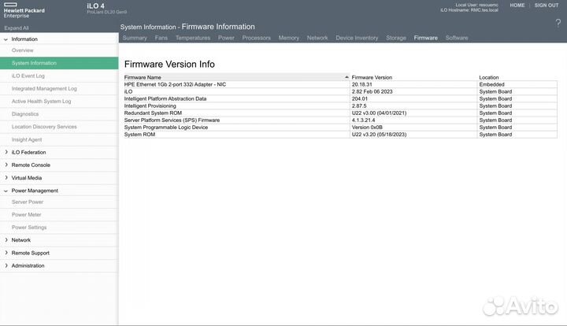Open the Network tab in System Information
Screen dimensions: 567x326
[317, 38]
